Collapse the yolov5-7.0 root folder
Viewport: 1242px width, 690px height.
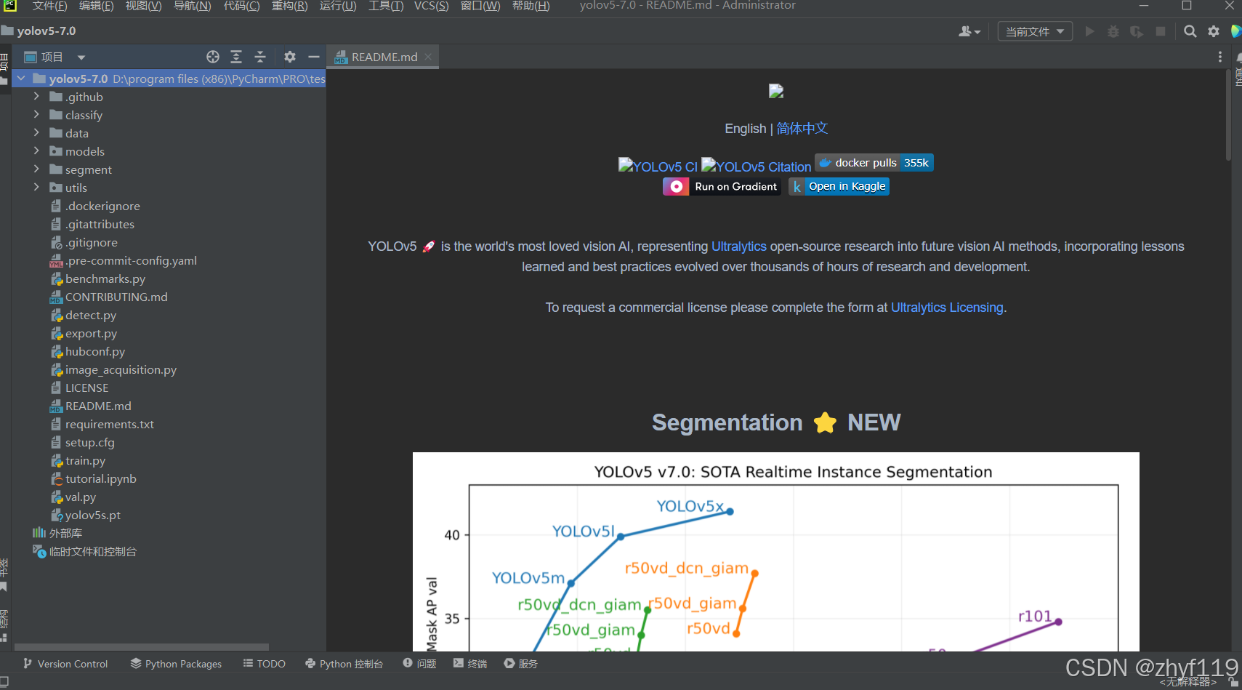[x=21, y=79]
